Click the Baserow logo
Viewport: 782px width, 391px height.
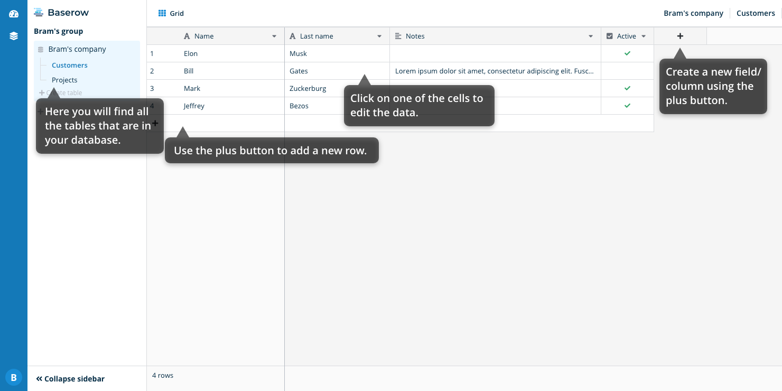pyautogui.click(x=61, y=12)
